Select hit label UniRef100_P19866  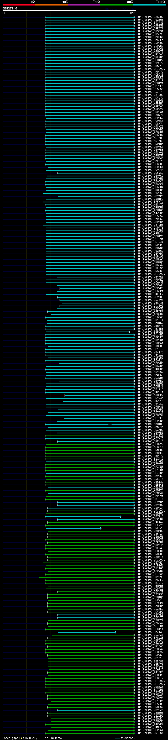click(151, 101)
